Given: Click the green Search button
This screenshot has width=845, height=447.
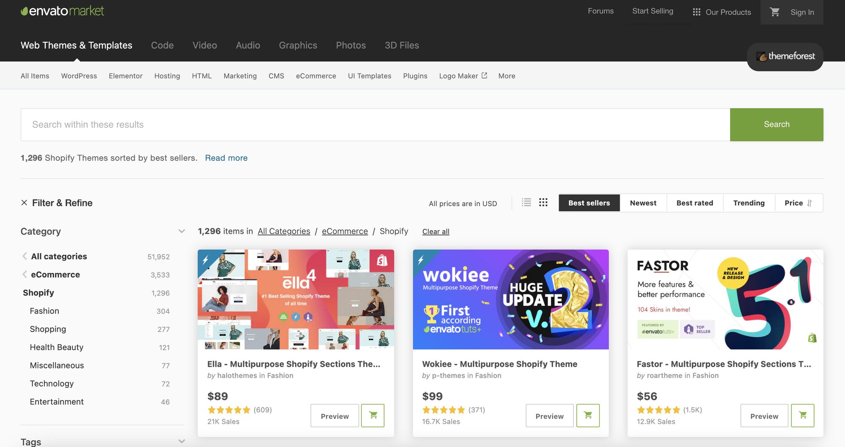Looking at the screenshot, I should 777,125.
